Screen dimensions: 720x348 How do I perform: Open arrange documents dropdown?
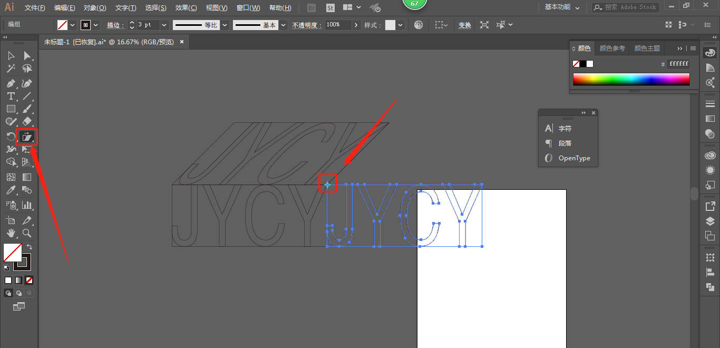pos(353,7)
